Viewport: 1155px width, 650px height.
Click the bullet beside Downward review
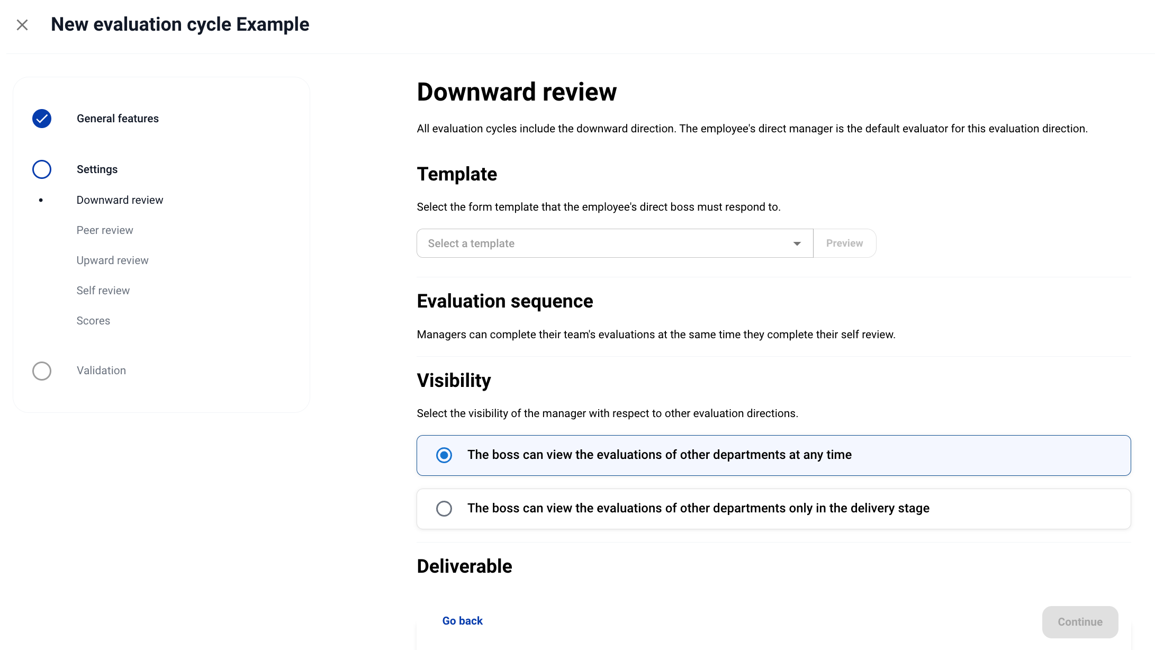[x=41, y=200]
